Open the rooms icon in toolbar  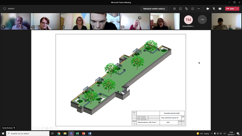192,9
